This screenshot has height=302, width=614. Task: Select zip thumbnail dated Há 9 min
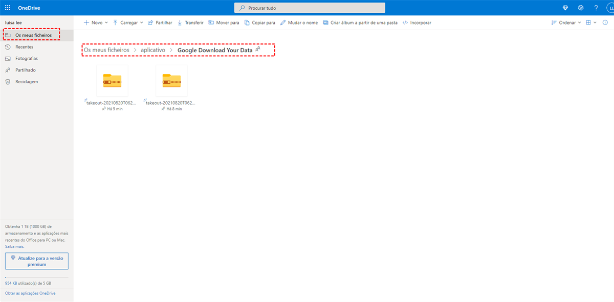(x=112, y=80)
